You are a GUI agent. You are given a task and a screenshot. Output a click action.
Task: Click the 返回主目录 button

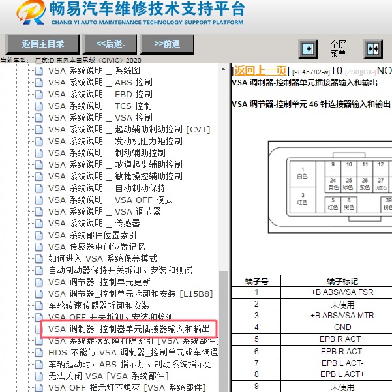pyautogui.click(x=42, y=44)
